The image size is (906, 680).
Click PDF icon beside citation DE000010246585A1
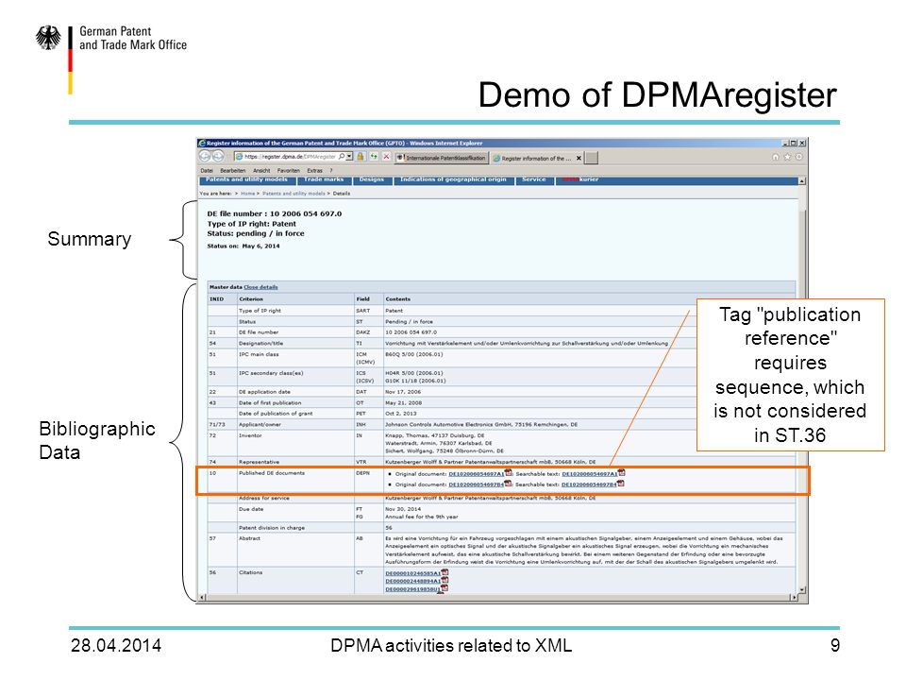[x=445, y=572]
